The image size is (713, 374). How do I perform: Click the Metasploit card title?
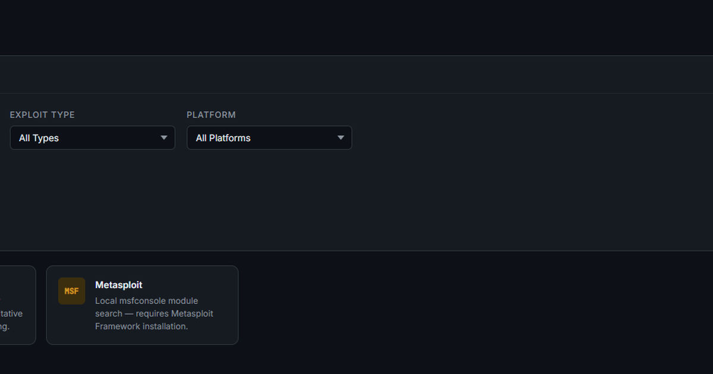pos(119,285)
